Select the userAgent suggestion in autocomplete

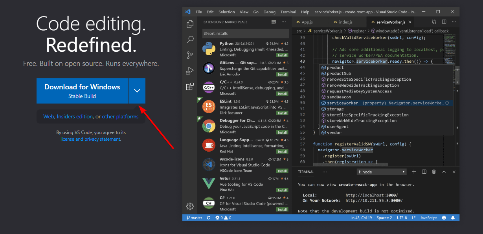pyautogui.click(x=387, y=127)
